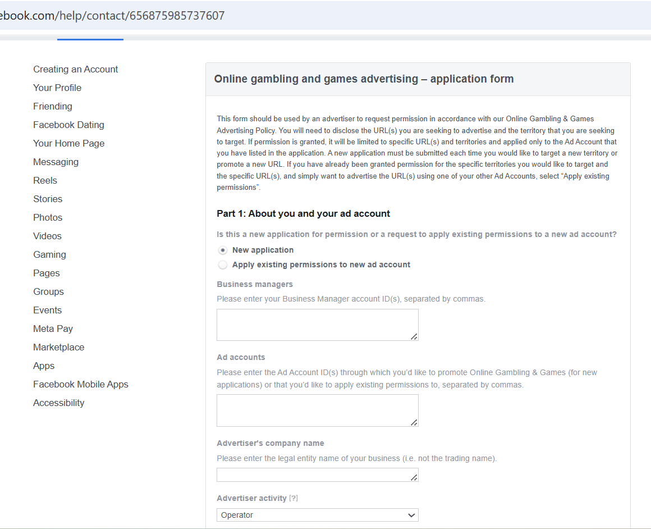Open Facebook Mobile Apps help topic
The image size is (651, 529).
click(x=81, y=385)
